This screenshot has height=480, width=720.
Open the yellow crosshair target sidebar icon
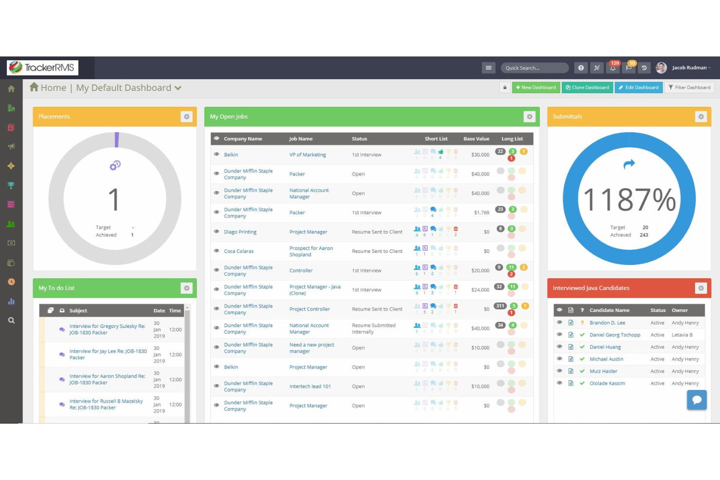pos(11,166)
